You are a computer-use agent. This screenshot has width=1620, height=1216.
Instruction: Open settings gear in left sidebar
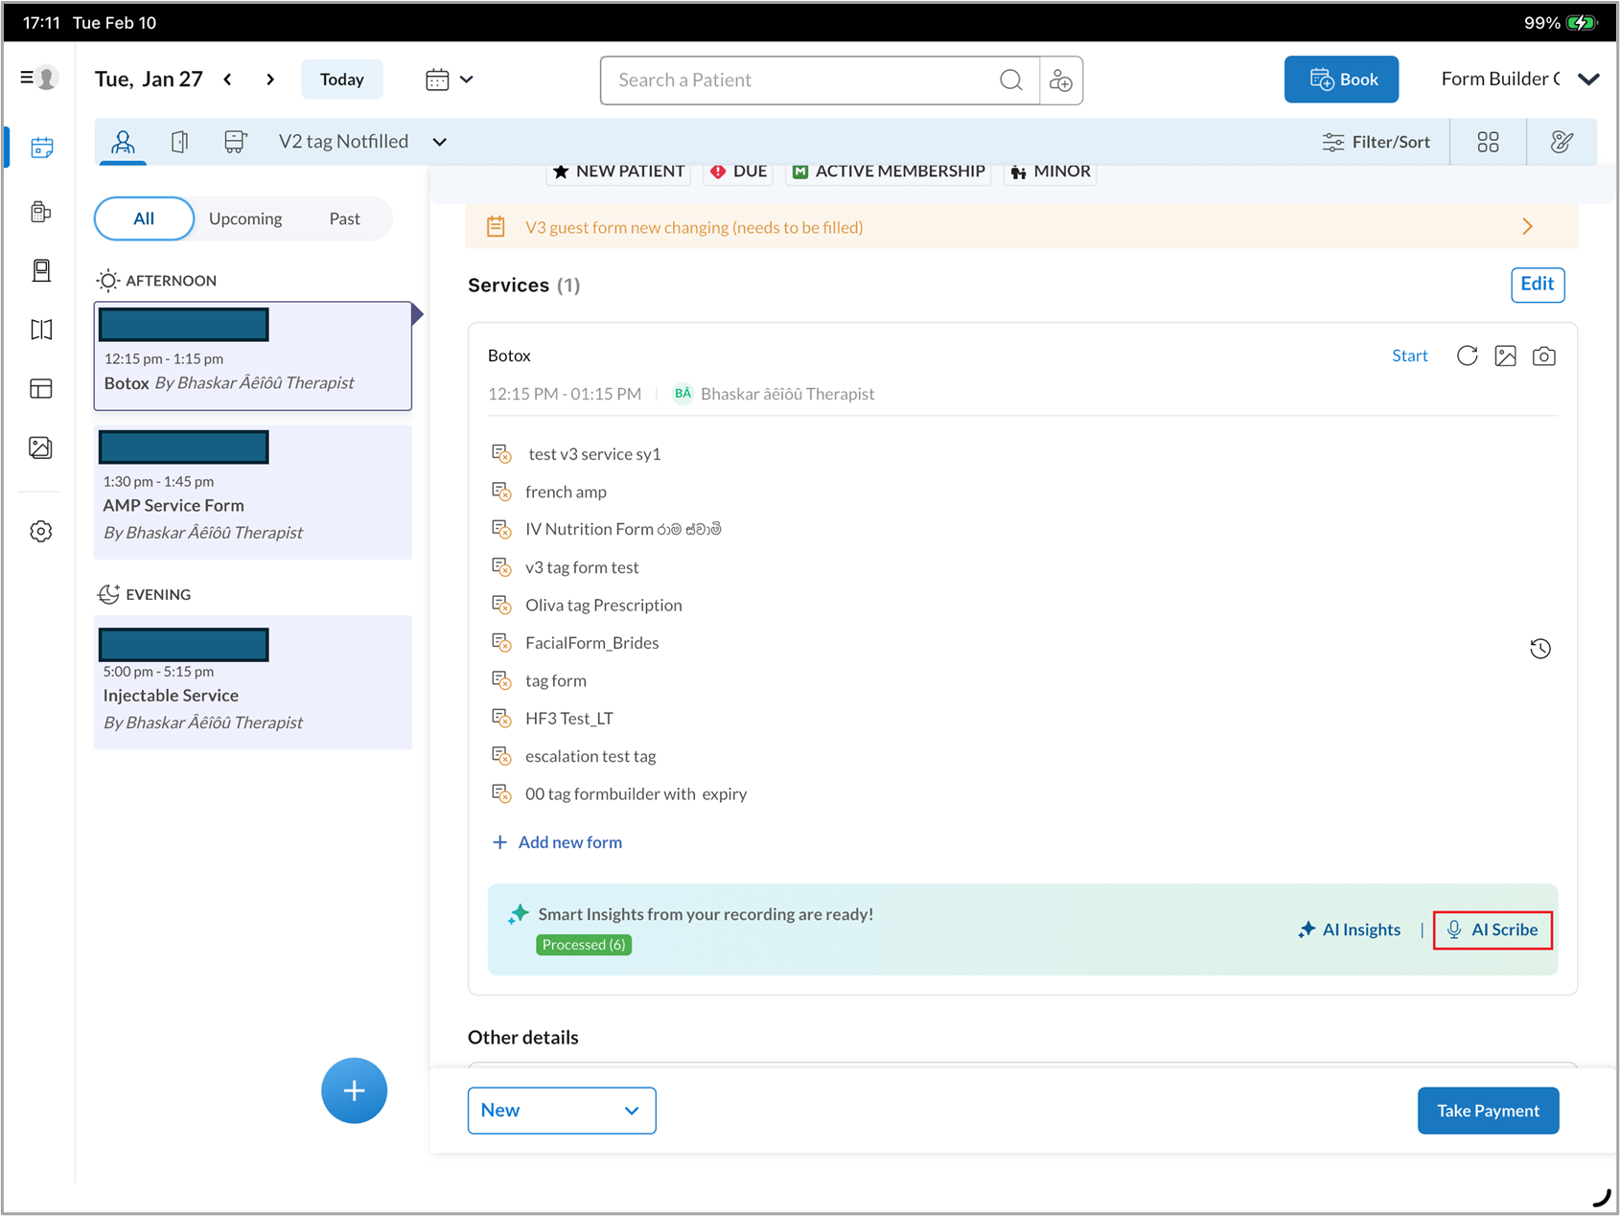click(41, 532)
